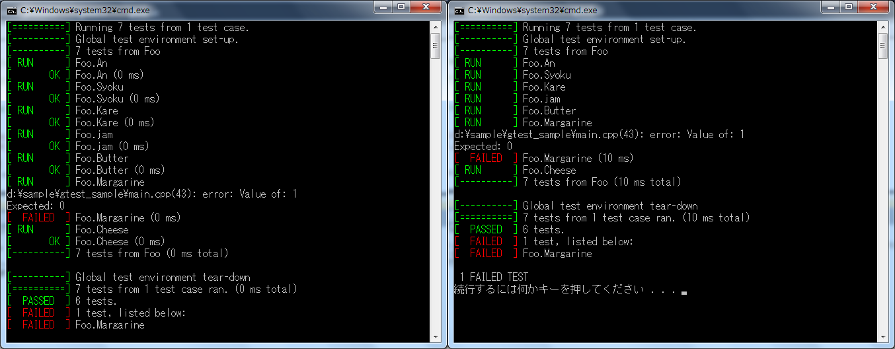Maximize the right cmd.exe window
The image size is (895, 349).
849,7
